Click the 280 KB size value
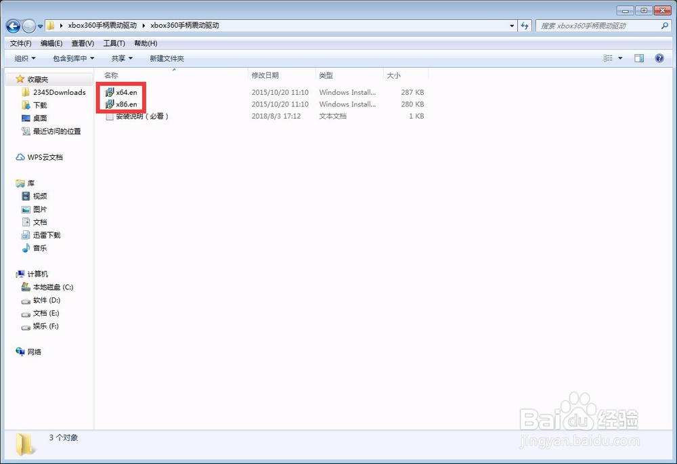This screenshot has width=677, height=464. (x=412, y=104)
